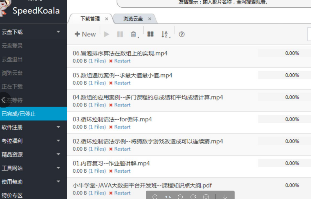Viewport: 311px width, 199px height.
Task: Click the left chevron collapse button
Action: [x=3, y=100]
